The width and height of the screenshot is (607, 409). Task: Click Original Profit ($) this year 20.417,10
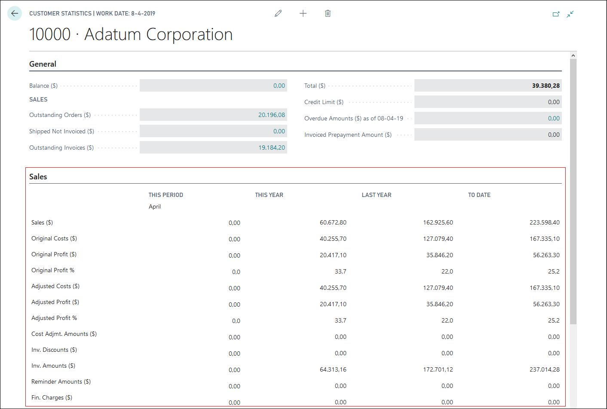pyautogui.click(x=333, y=255)
